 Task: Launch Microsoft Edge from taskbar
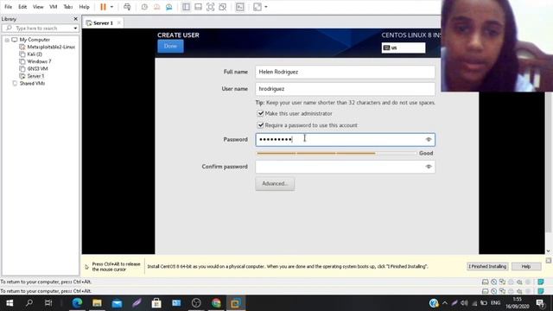point(77,303)
